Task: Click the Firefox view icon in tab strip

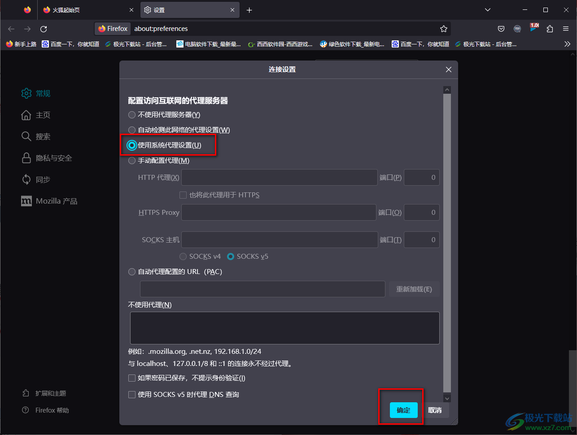Action: point(27,10)
